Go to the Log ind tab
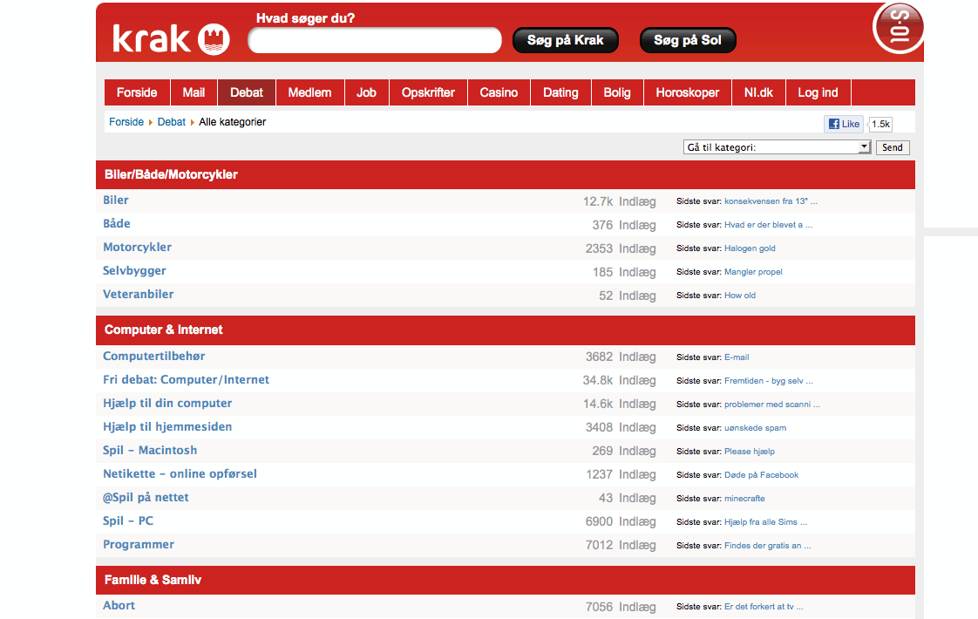 tap(818, 92)
